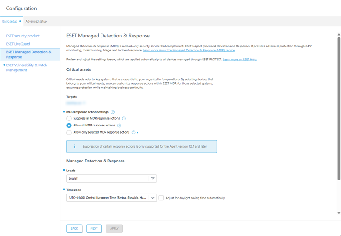Click the info icon in the Agent version notice
341x236 pixels.
(74, 147)
